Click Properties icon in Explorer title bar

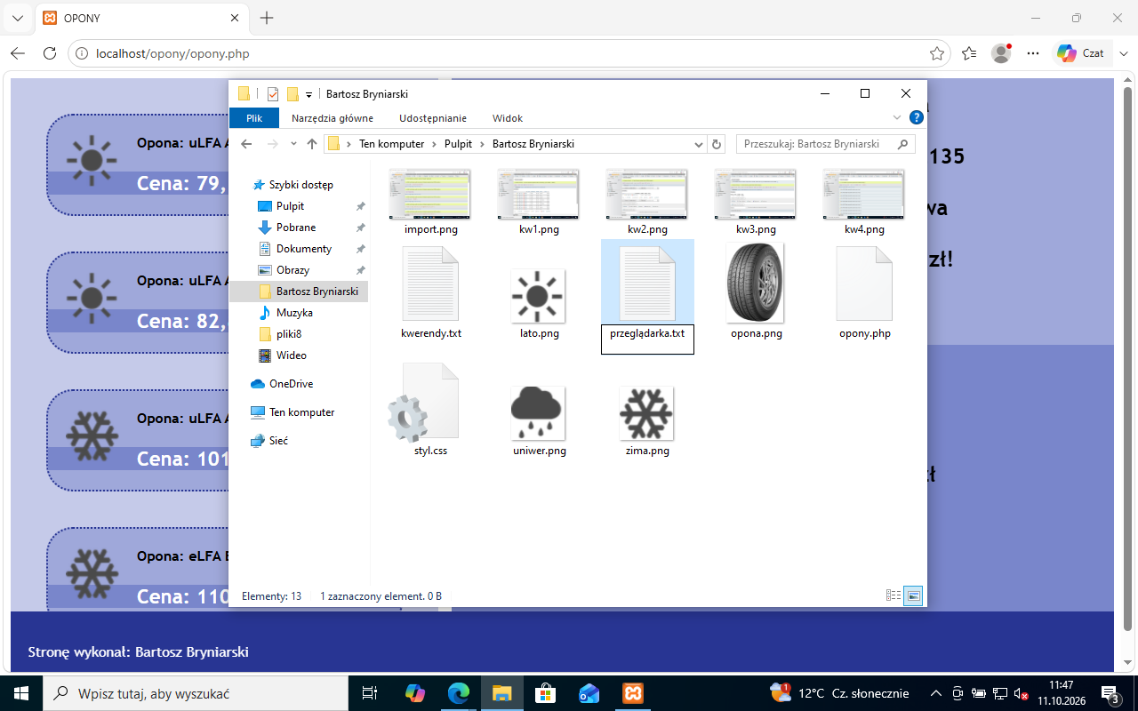[x=272, y=94]
